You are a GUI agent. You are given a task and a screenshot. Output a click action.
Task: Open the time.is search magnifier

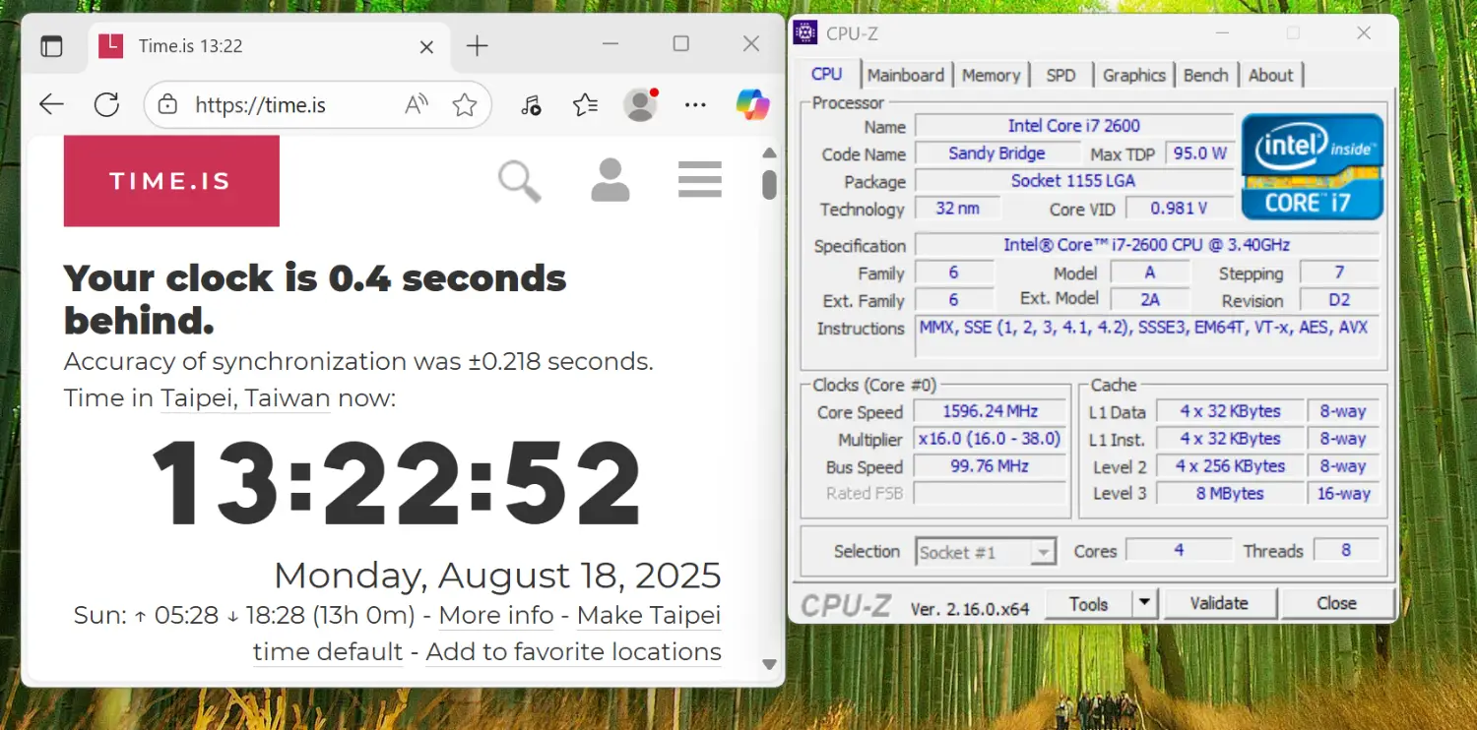tap(519, 181)
